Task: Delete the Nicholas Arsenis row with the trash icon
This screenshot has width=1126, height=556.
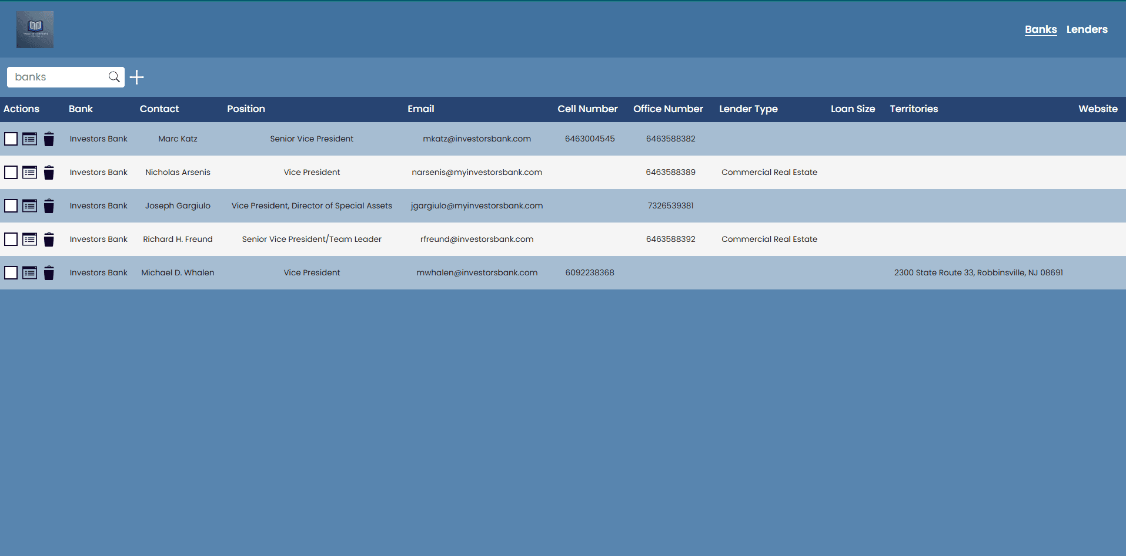Action: tap(49, 173)
